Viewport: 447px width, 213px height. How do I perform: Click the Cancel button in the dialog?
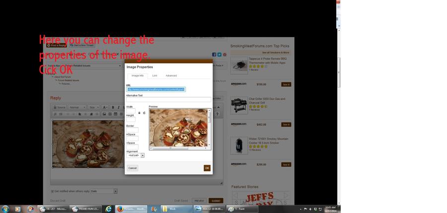coord(132,168)
